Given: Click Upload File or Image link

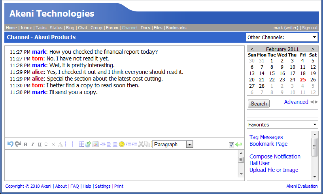Looking at the screenshot, I should click(x=274, y=170).
